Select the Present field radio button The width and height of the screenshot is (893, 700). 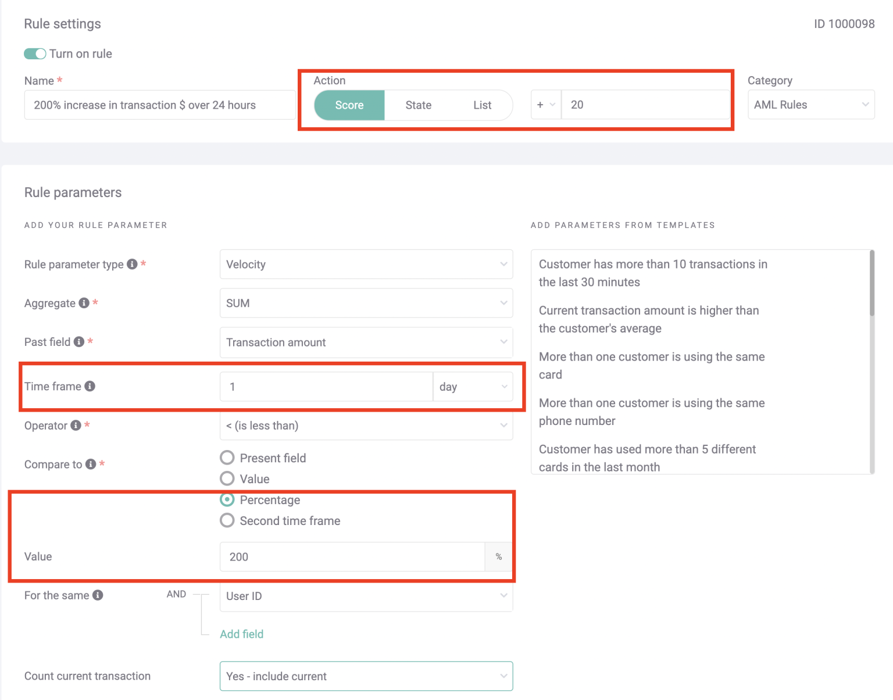coord(227,458)
